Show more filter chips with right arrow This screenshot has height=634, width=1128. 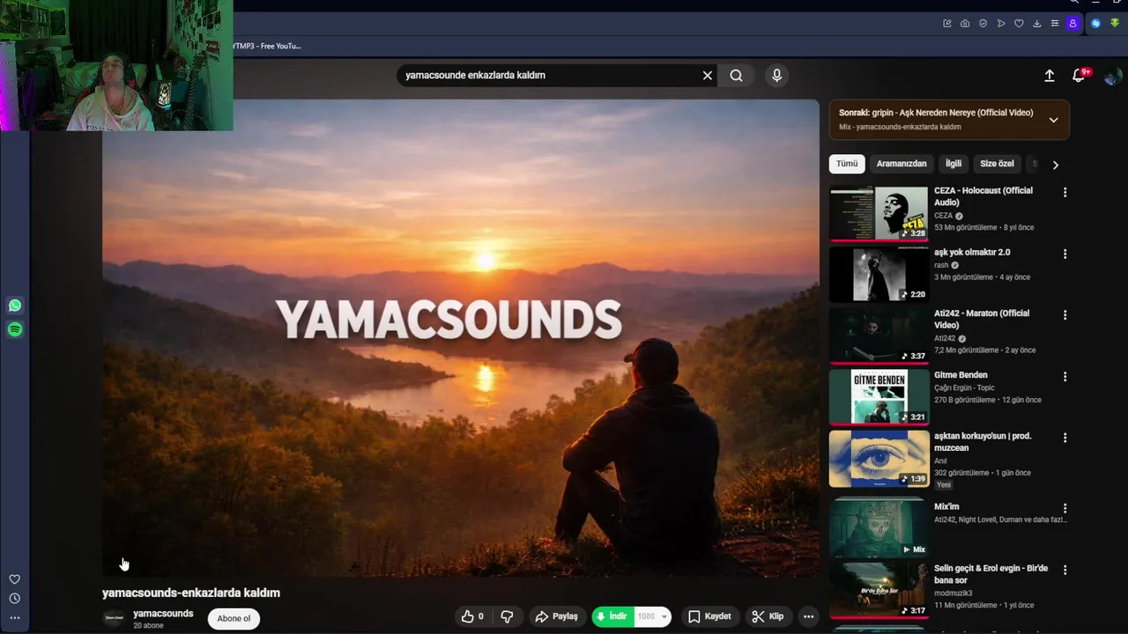pos(1055,165)
